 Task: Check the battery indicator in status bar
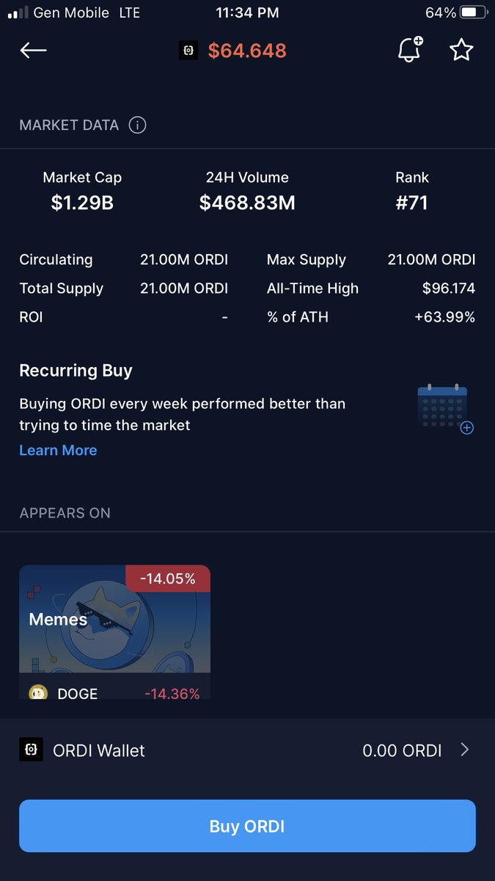[x=473, y=12]
